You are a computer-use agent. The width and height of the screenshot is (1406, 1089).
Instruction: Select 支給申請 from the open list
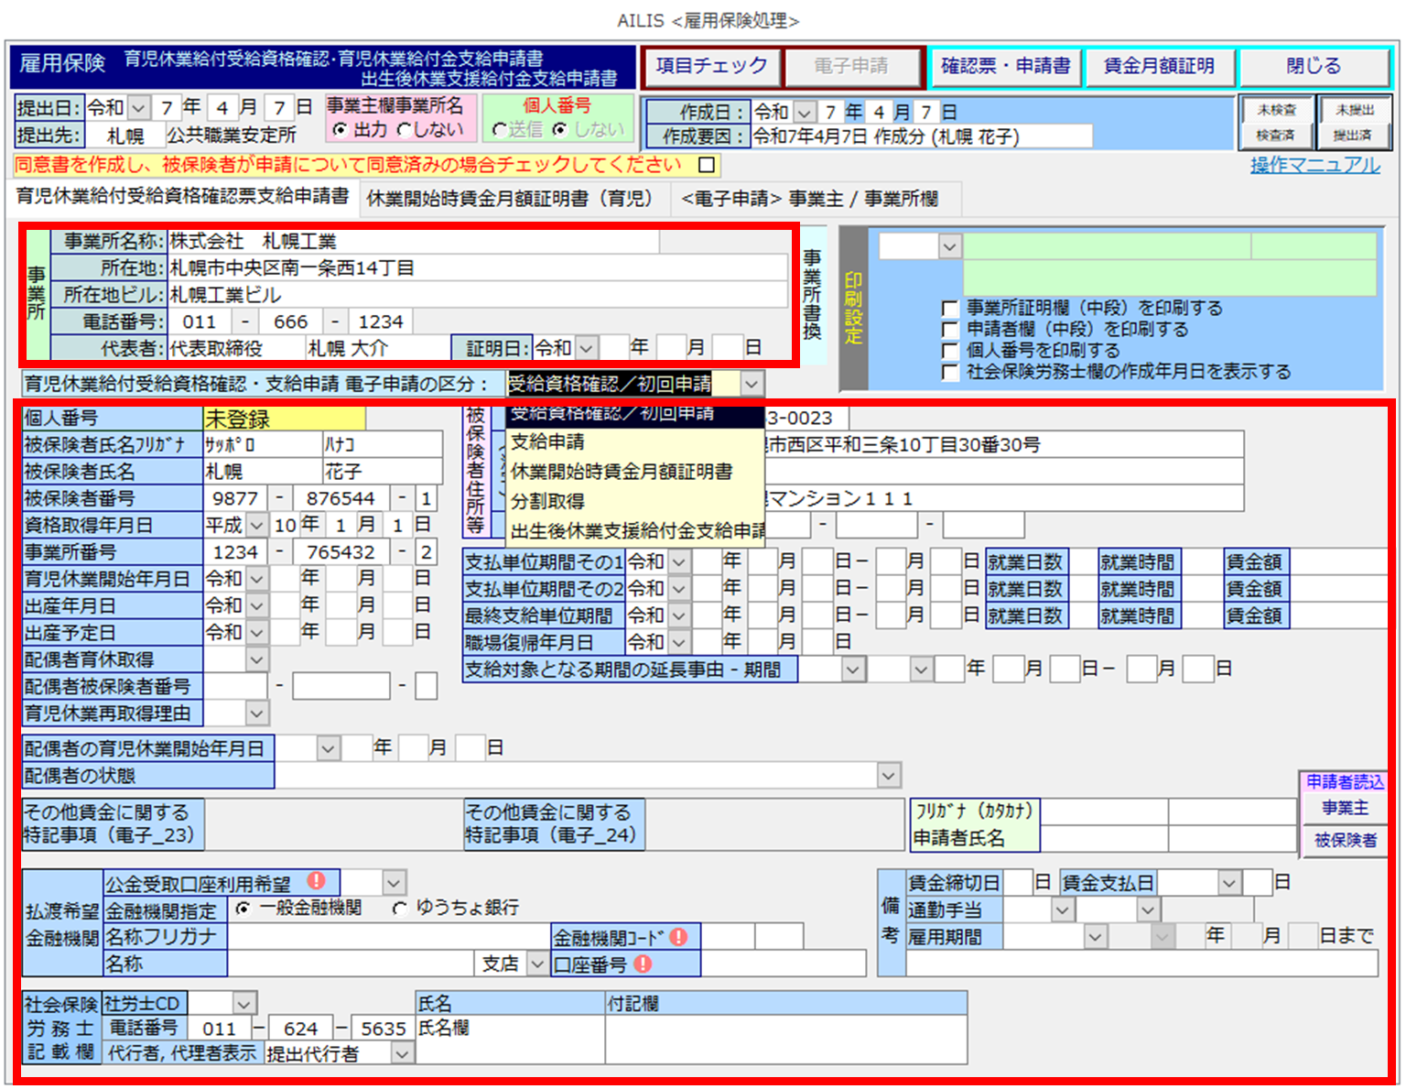coord(547,442)
